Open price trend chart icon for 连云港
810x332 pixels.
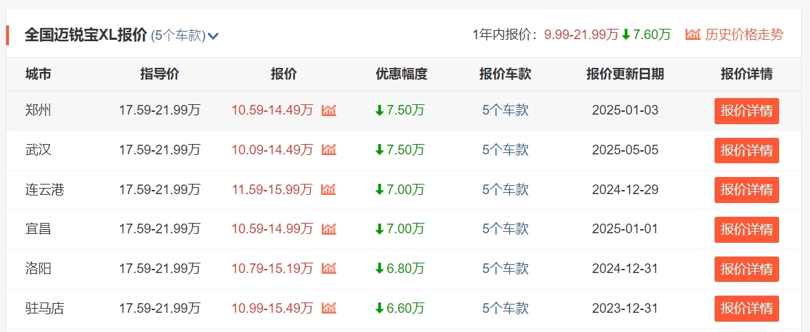(329, 189)
